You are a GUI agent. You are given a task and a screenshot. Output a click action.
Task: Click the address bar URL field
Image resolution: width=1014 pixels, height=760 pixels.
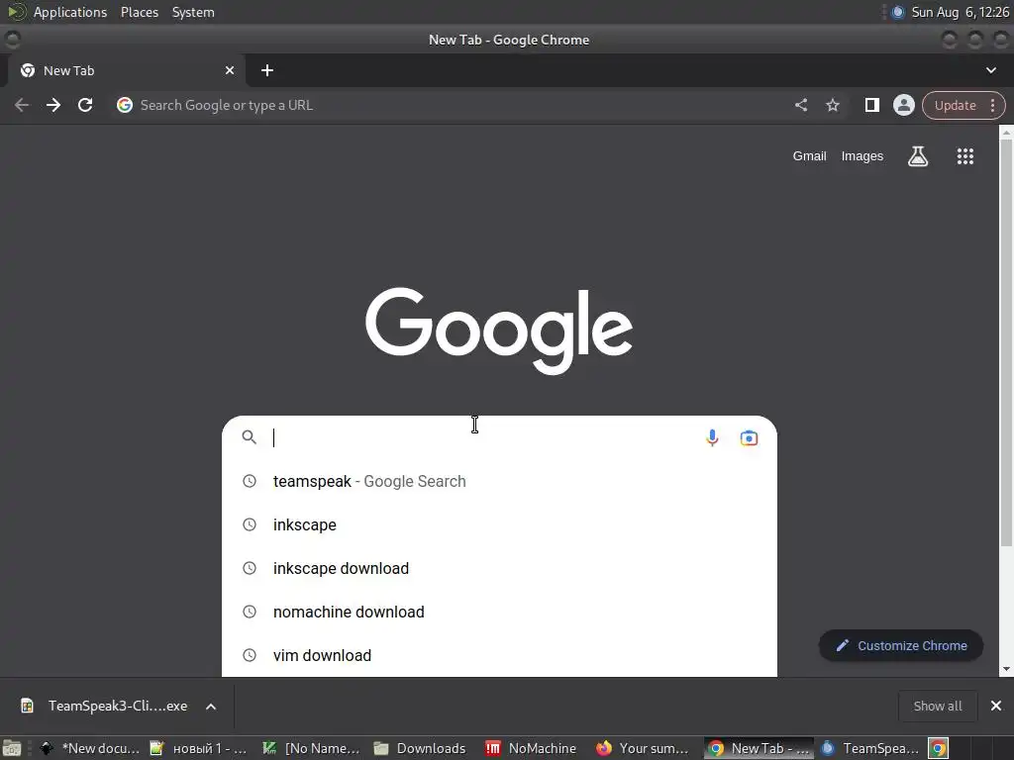(x=453, y=105)
